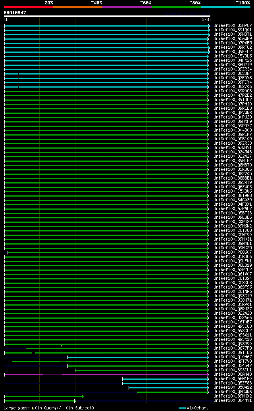The width and height of the screenshot is (254, 411).
Task: Click the cyan ~100% identity legend bar
Action: (225, 7)
